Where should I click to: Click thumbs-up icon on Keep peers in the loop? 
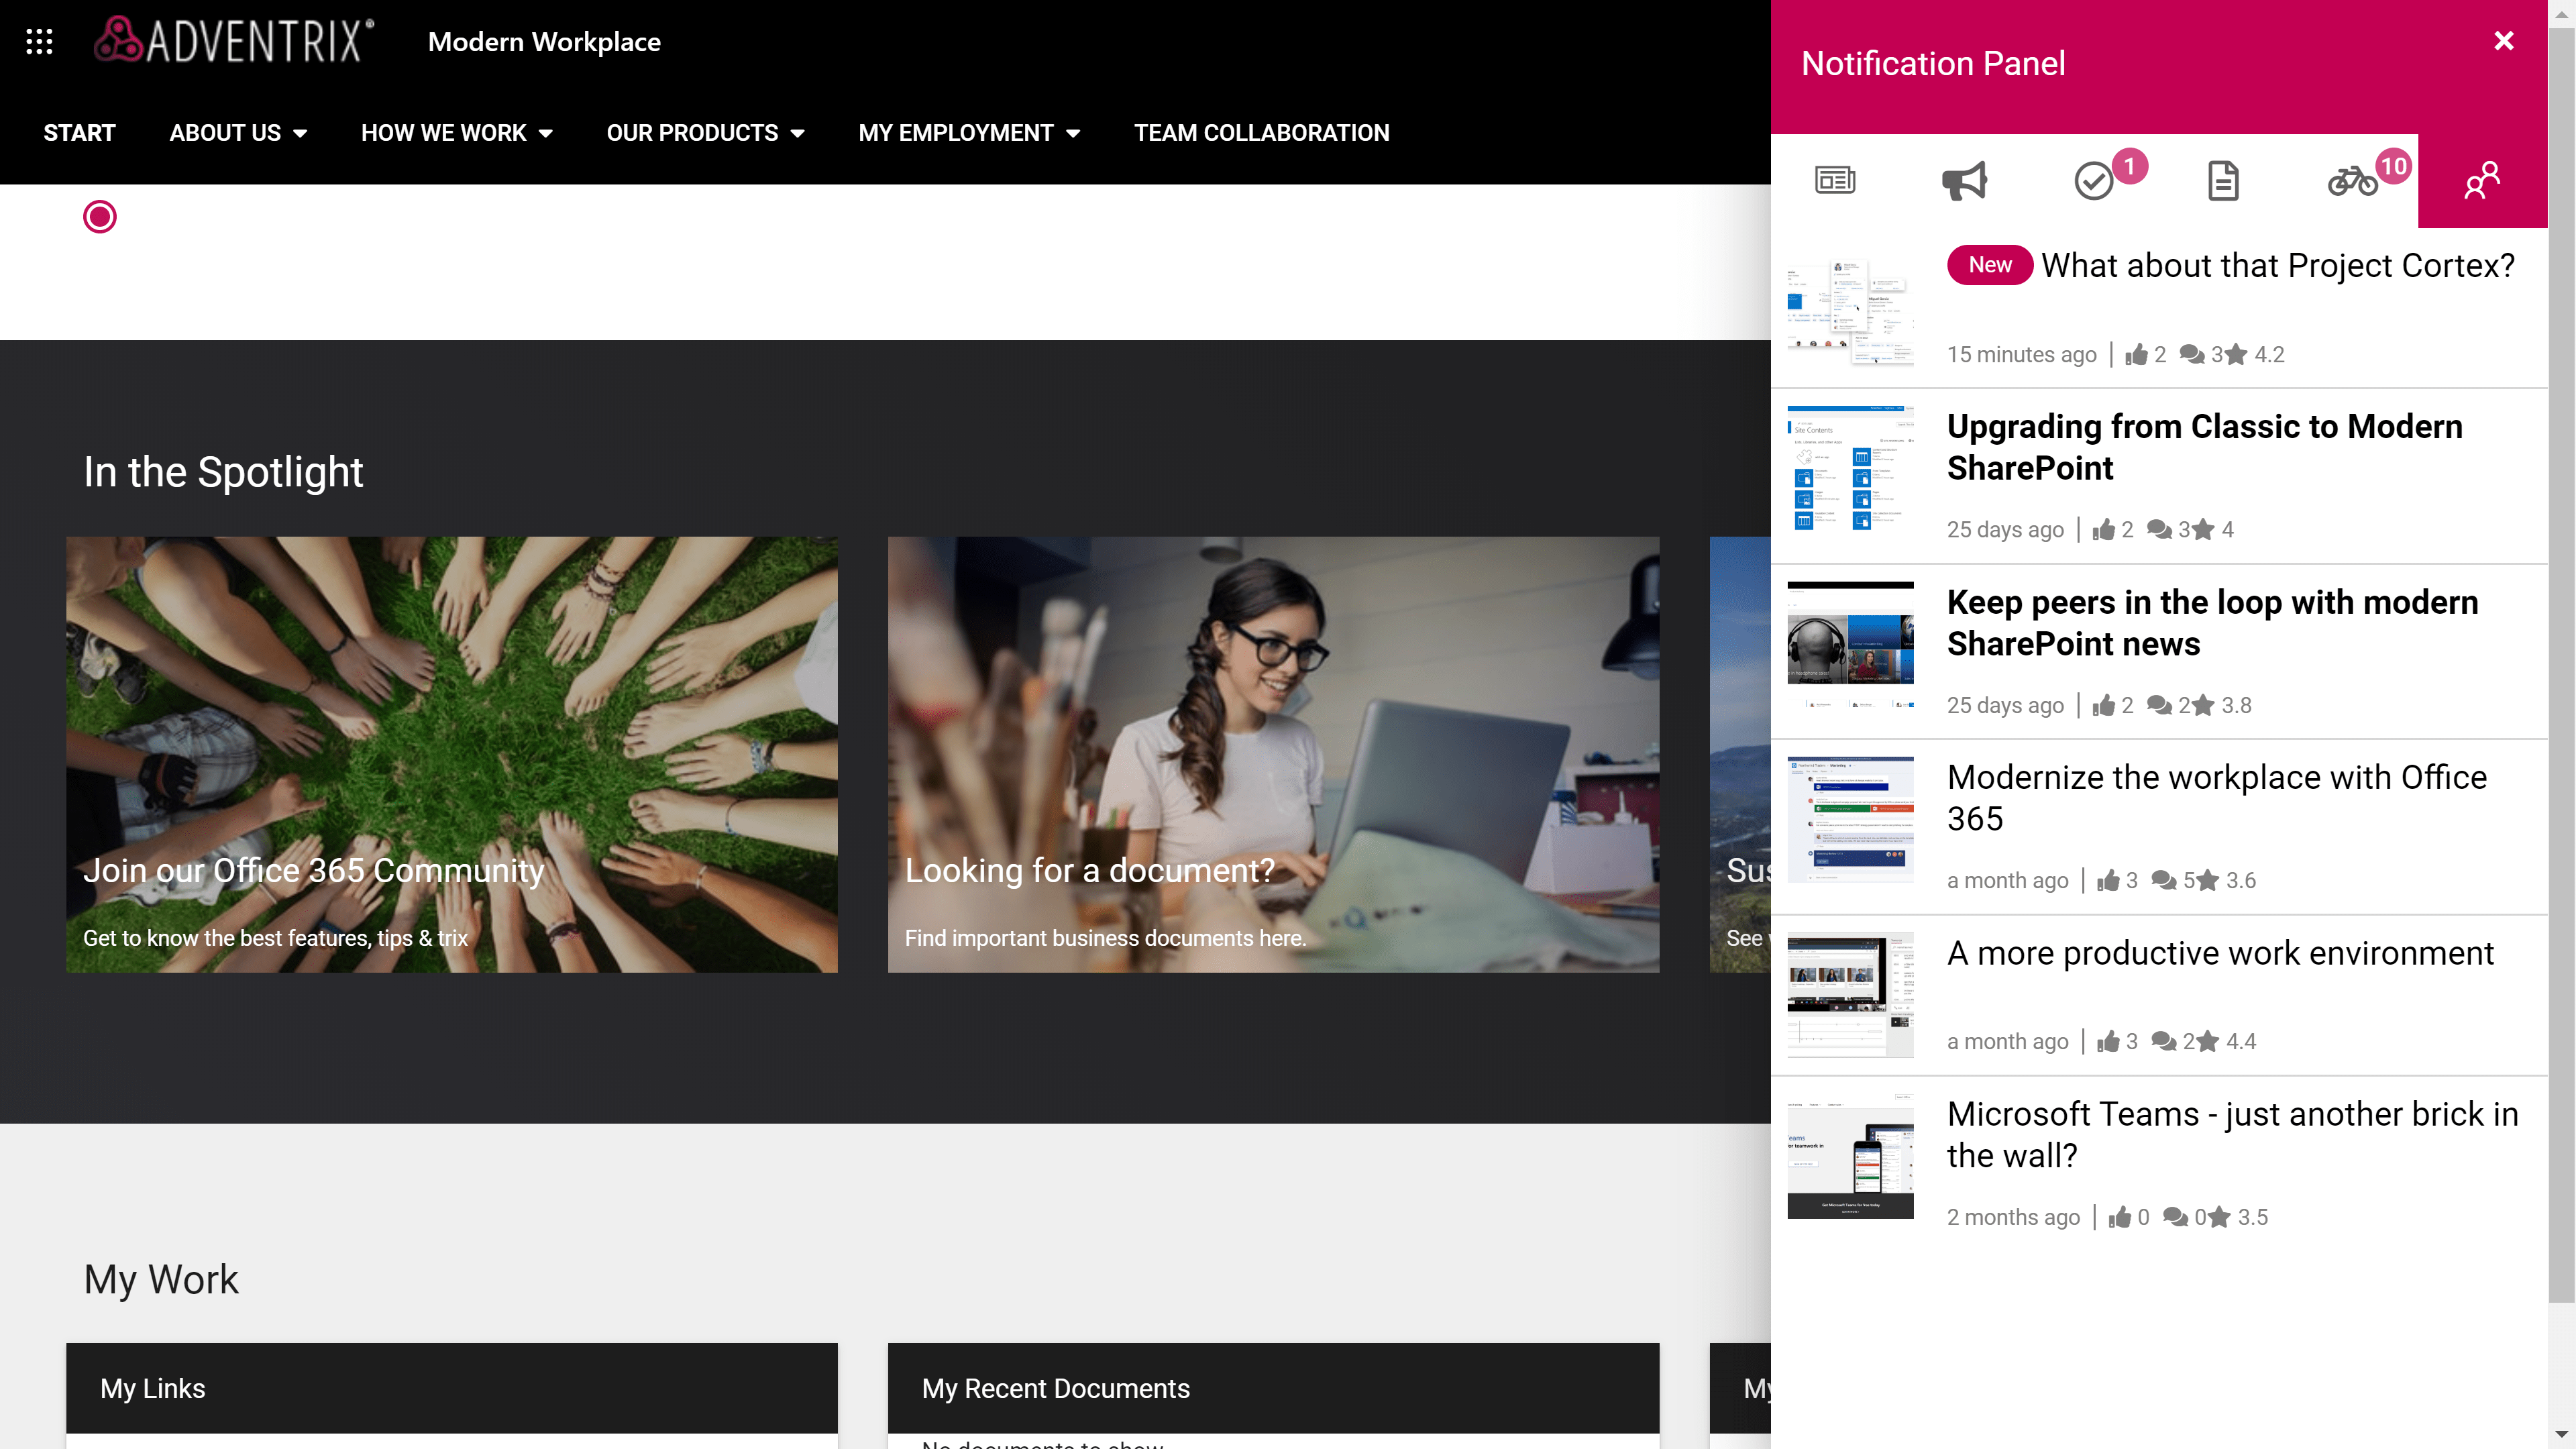click(2103, 705)
